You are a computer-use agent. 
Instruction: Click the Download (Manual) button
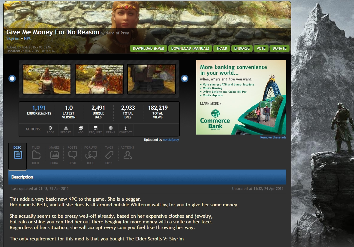[190, 48]
